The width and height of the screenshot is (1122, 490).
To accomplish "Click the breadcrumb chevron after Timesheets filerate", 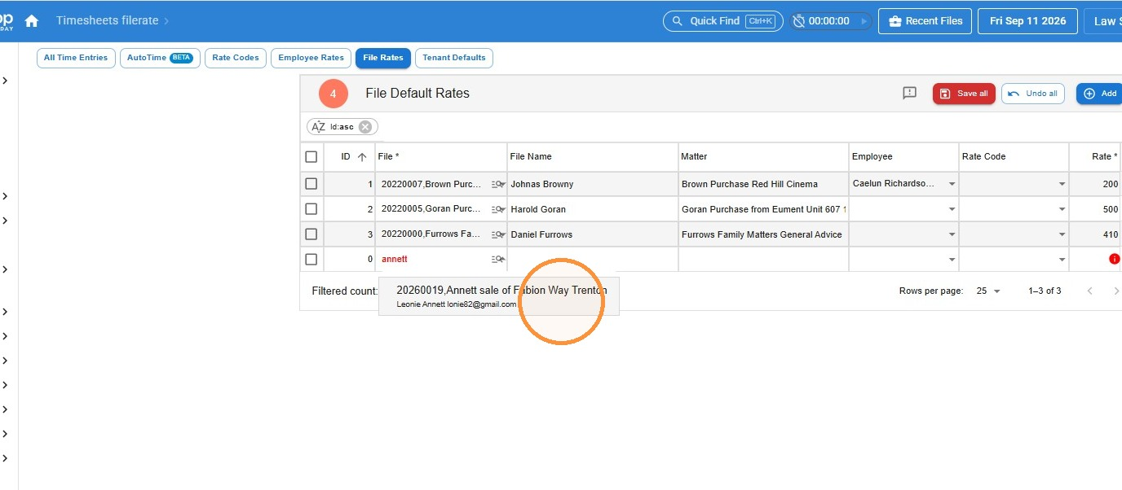I will [x=166, y=21].
